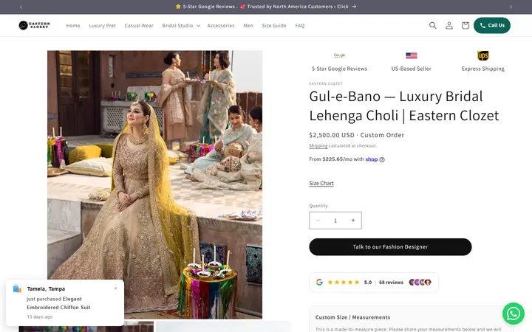Open the main bridal lehenga product image
532x332 pixels.
154,184
